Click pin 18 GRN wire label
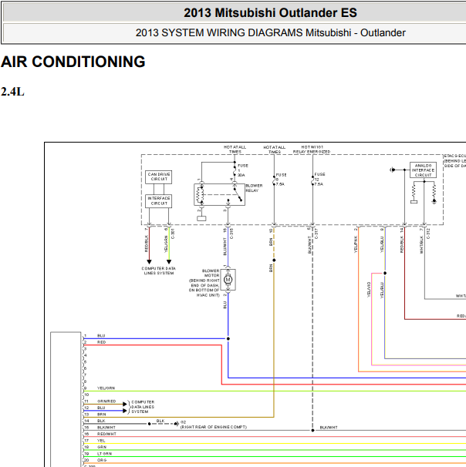This screenshot has width=466, height=467. click(101, 447)
